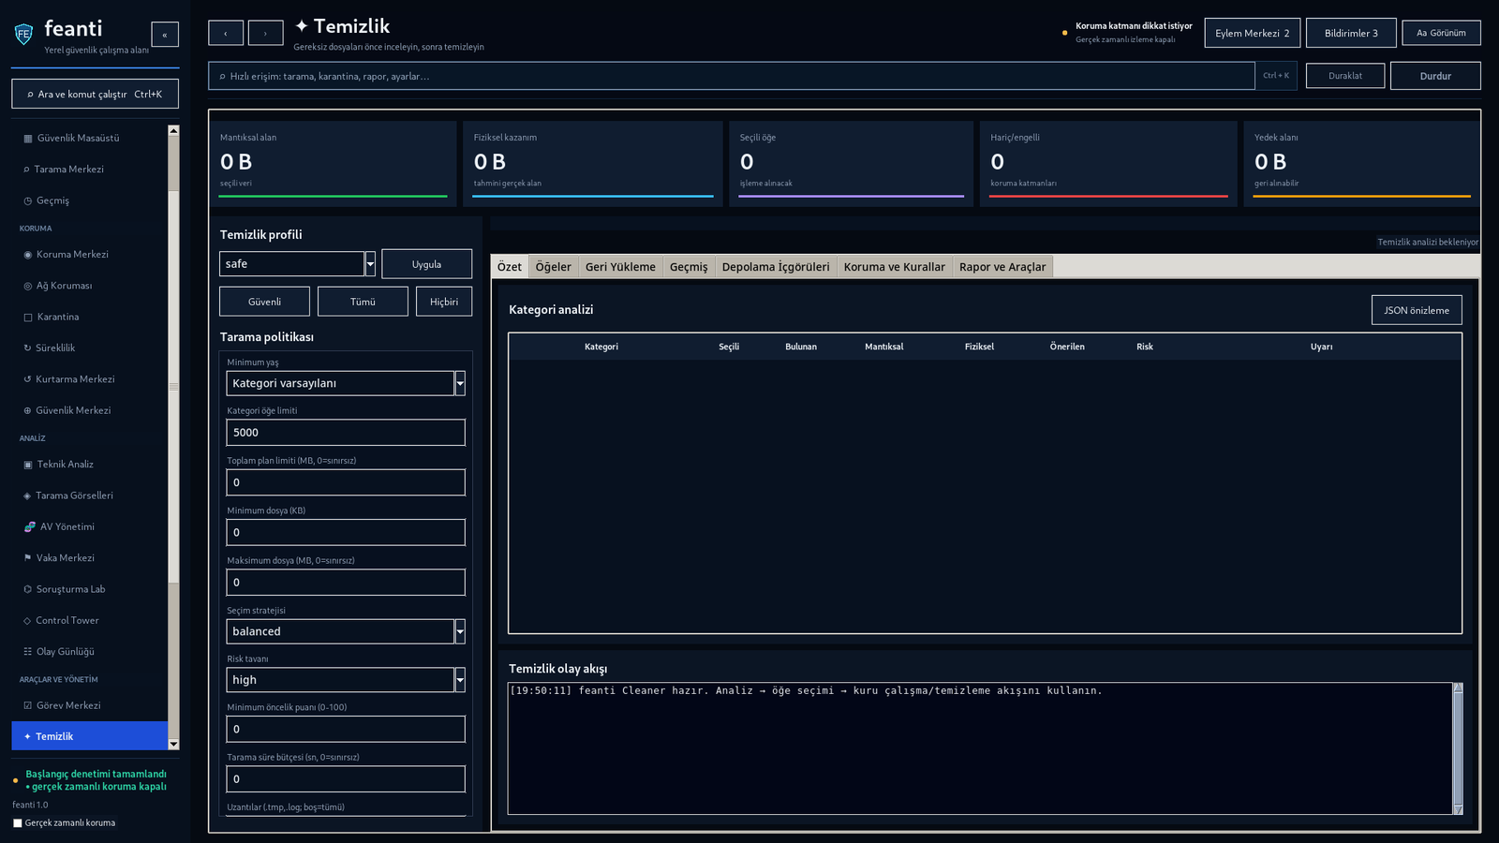Open the Kategori varsayılanı dropdown
1499x843 pixels.
coord(460,383)
